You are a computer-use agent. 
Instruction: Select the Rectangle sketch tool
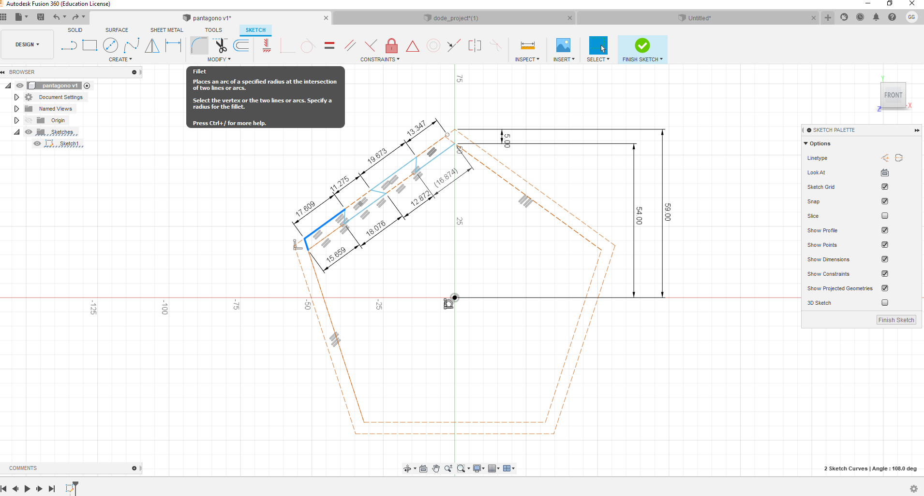[89, 45]
